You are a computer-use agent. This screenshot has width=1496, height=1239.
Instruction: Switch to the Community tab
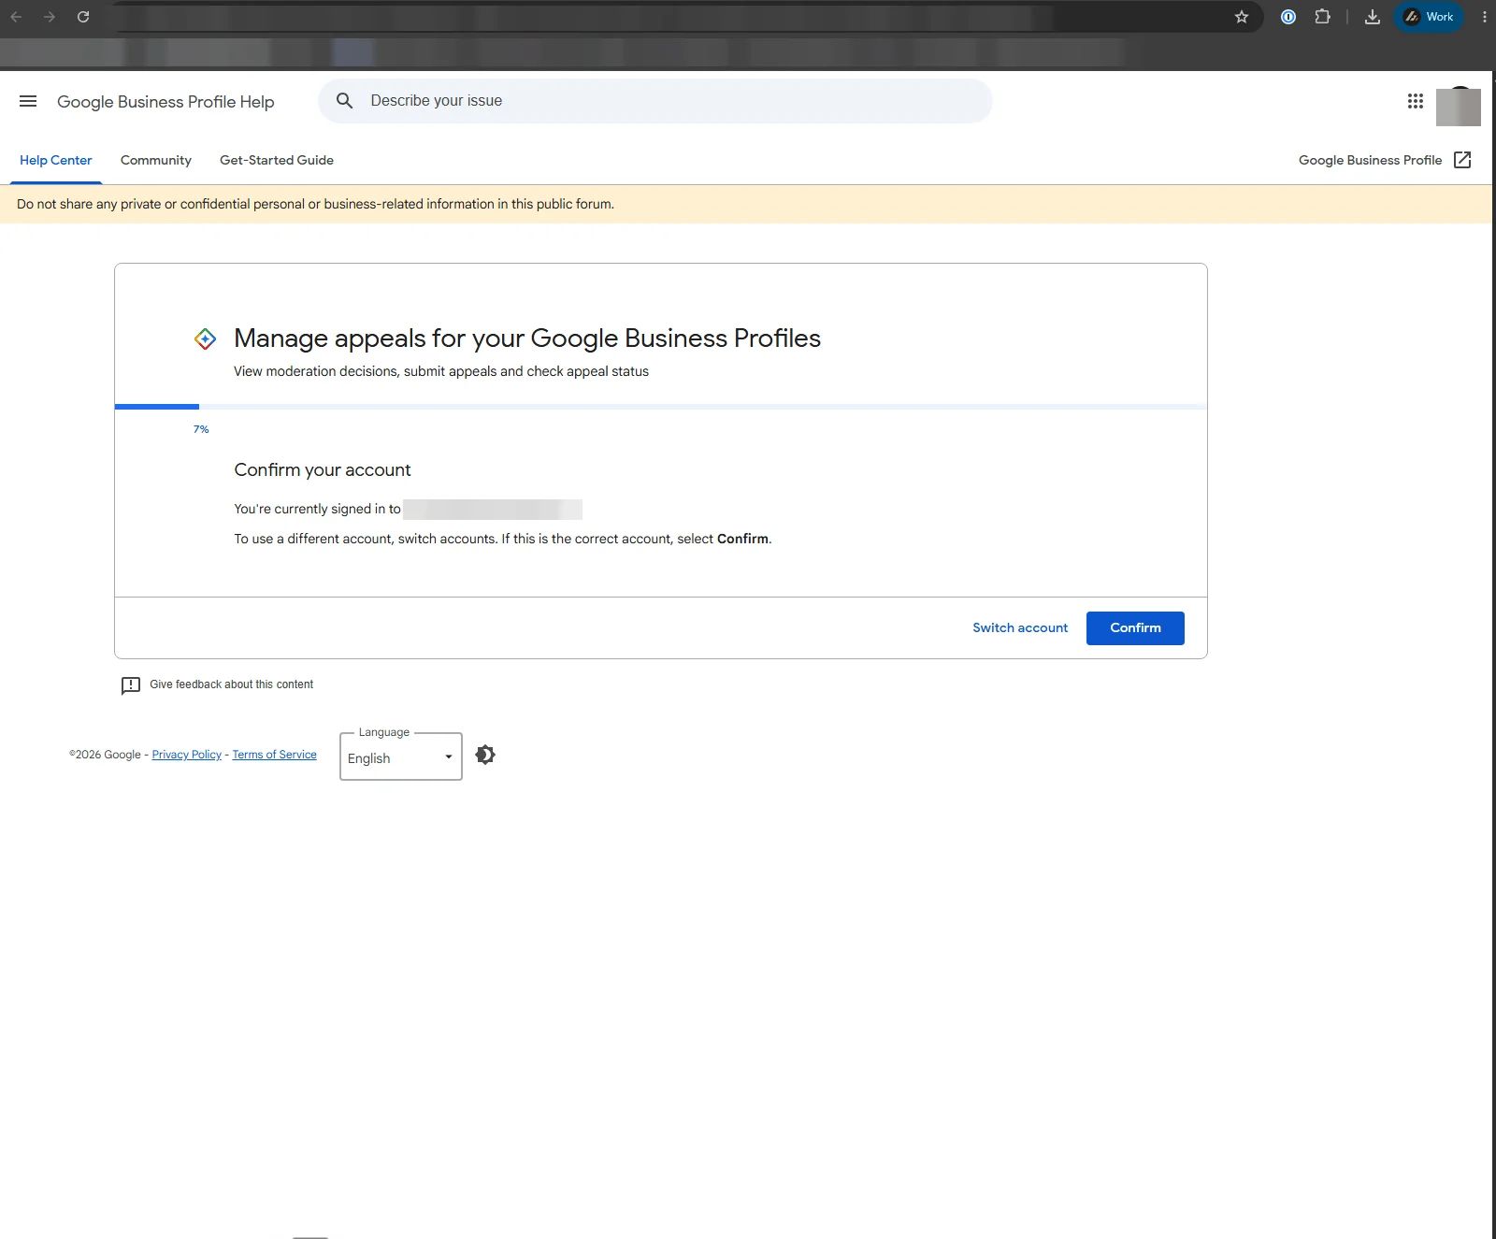[x=156, y=160]
